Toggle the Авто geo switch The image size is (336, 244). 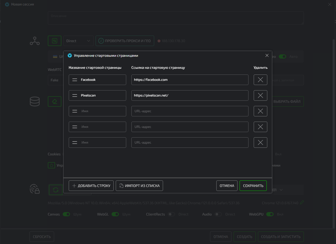[x=282, y=56]
